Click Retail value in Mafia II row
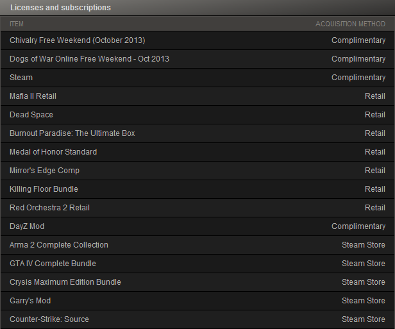 tap(375, 96)
